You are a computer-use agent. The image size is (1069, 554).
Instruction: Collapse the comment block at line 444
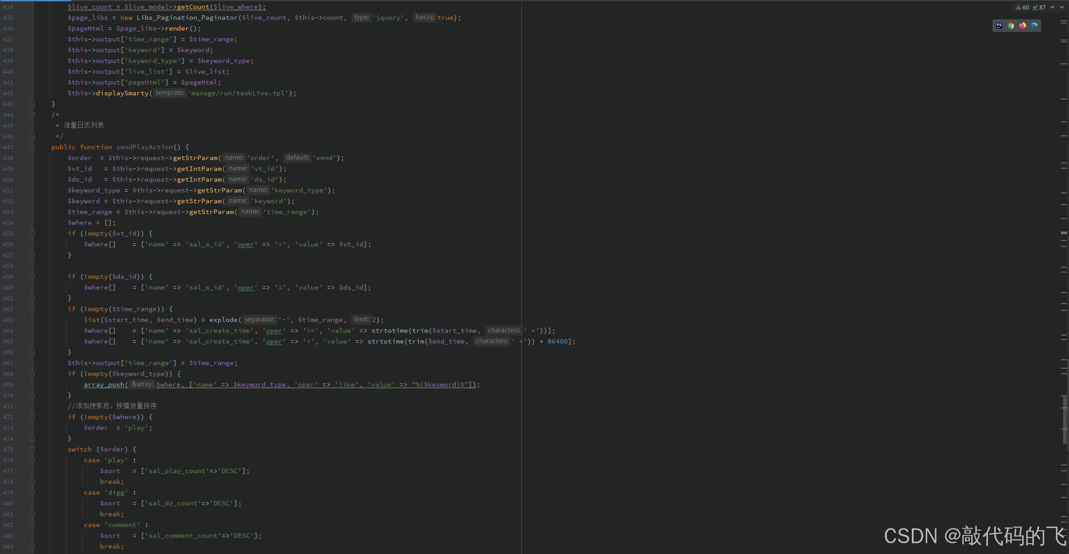tap(32, 115)
